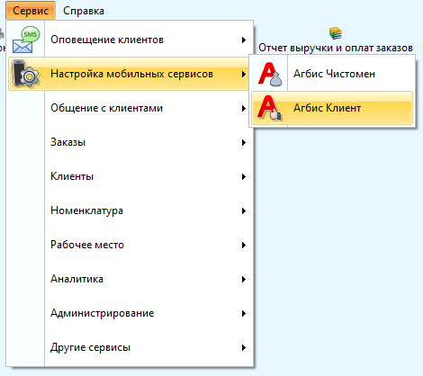Expand arrow next to Администрирование

click(244, 313)
